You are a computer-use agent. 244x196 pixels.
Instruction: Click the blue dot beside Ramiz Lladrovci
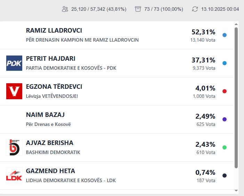225,35
